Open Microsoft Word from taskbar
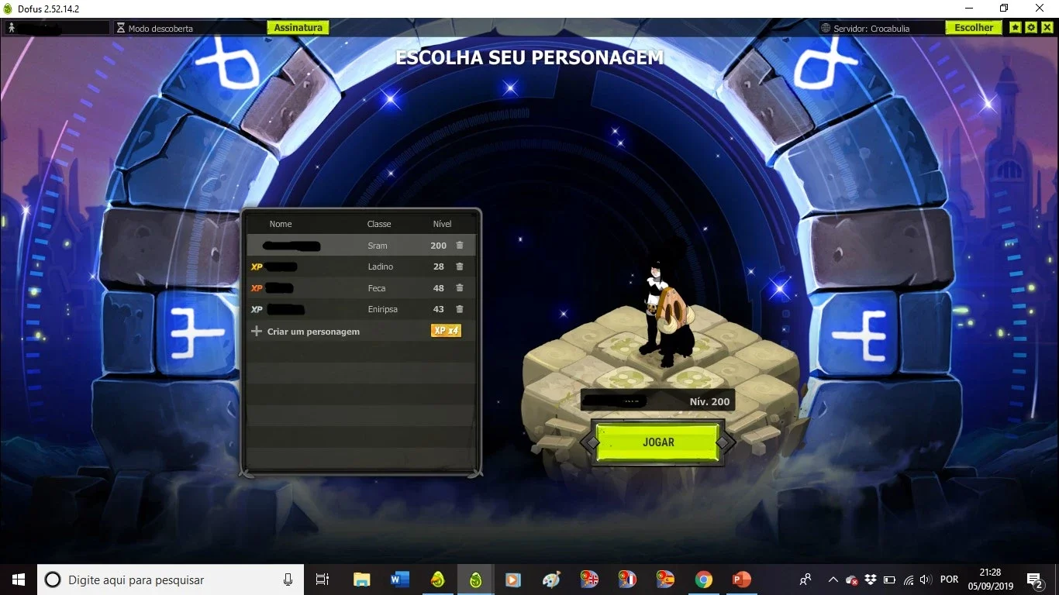The height and width of the screenshot is (595, 1059). (x=399, y=580)
